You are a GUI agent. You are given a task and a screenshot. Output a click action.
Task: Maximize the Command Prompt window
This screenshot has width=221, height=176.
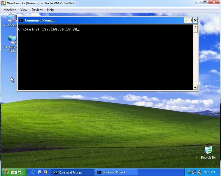[x=190, y=20]
